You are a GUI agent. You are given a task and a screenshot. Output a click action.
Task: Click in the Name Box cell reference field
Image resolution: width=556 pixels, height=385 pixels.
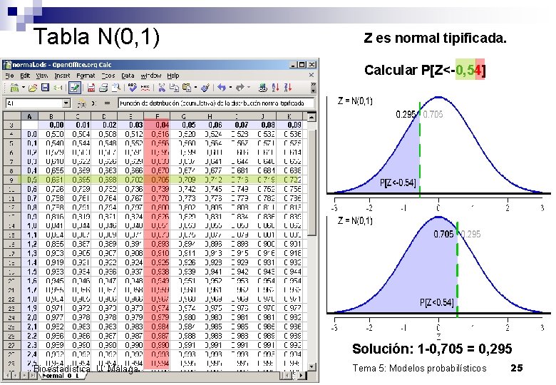(34, 103)
